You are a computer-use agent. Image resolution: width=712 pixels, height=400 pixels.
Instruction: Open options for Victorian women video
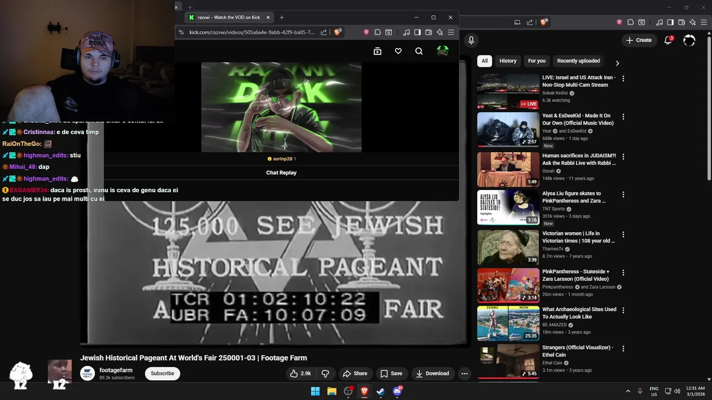(x=623, y=234)
